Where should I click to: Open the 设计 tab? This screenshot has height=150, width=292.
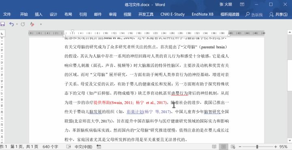click(x=54, y=14)
